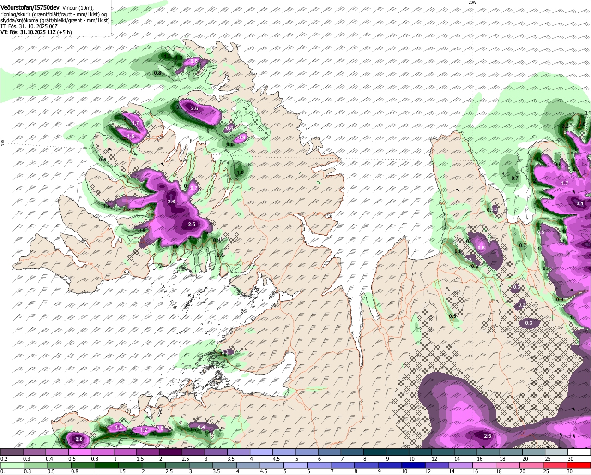The height and width of the screenshot is (475, 591).
Task: Click the 30 label of the snow scale
Action: [570, 459]
